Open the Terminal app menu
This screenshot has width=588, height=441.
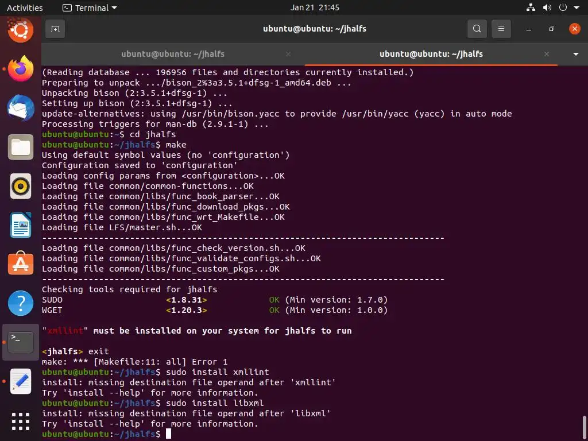[x=90, y=7]
